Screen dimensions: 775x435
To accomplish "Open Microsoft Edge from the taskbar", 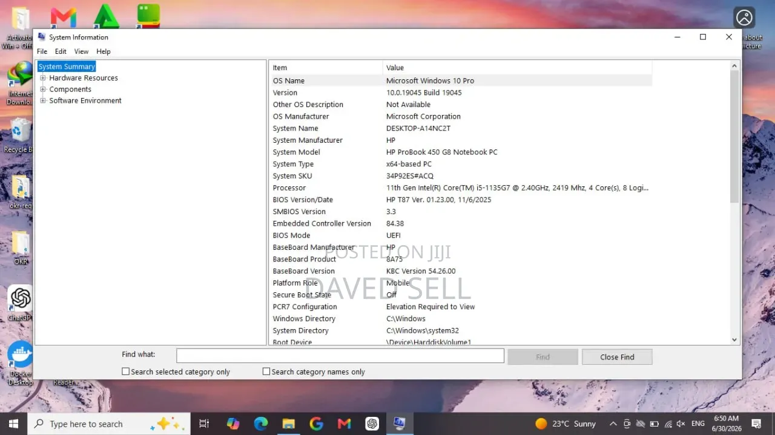I will [x=261, y=424].
